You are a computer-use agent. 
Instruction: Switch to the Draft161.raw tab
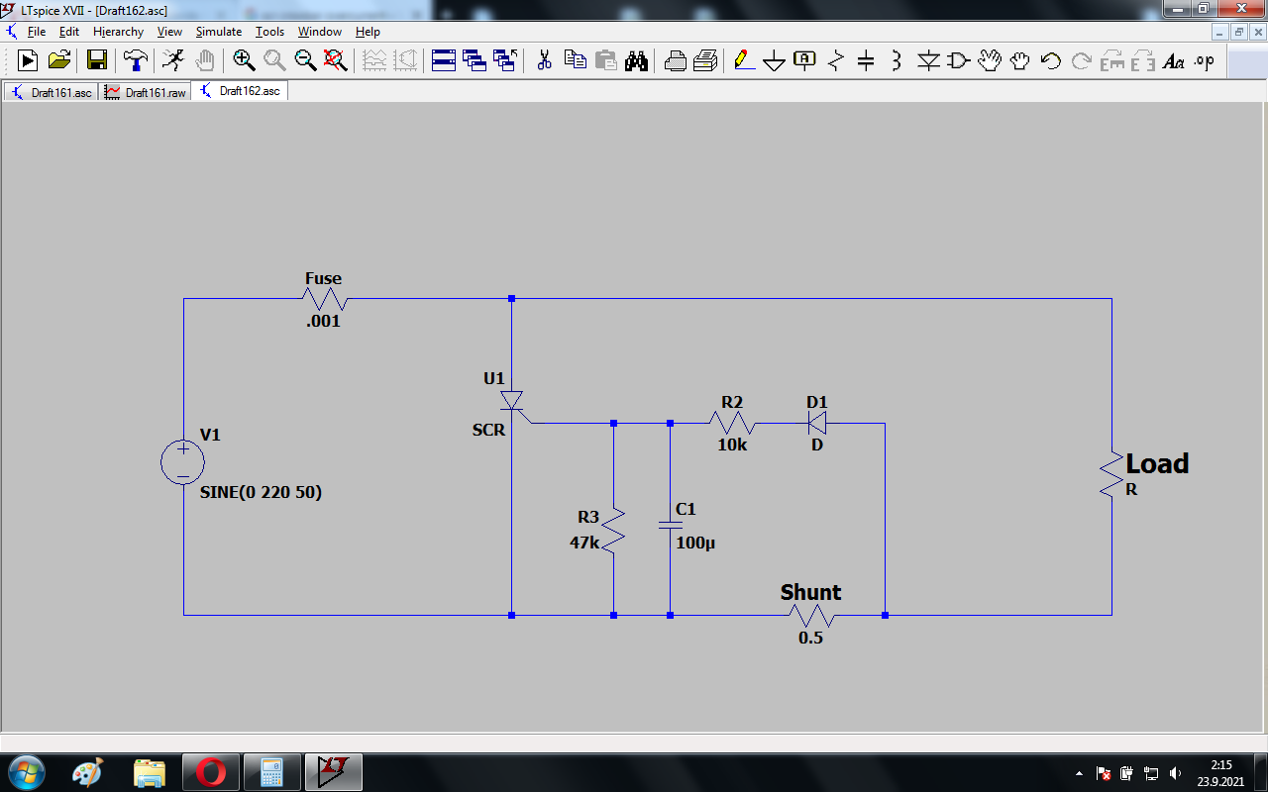point(145,92)
